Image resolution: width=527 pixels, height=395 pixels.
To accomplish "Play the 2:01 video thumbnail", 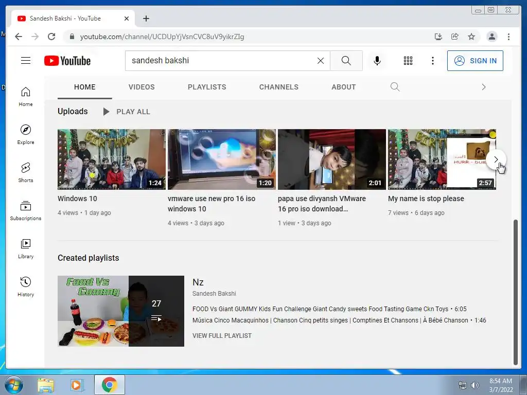I will (x=332, y=159).
